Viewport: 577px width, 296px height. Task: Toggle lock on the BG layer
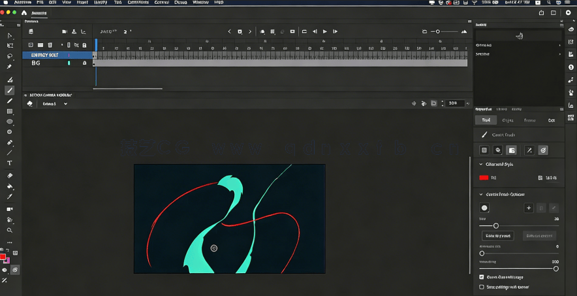(84, 63)
